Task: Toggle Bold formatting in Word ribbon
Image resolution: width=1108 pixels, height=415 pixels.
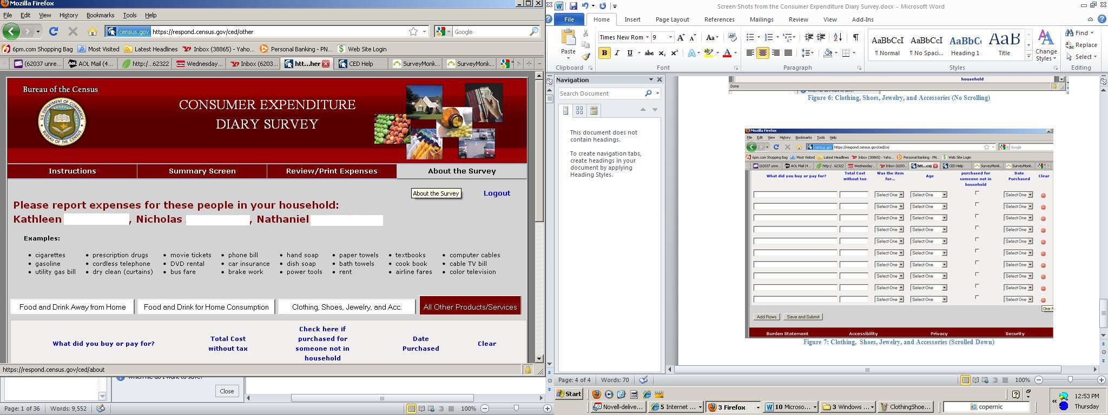Action: coord(604,53)
